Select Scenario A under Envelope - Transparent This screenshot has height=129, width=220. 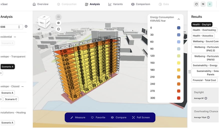pyautogui.click(x=8, y=67)
